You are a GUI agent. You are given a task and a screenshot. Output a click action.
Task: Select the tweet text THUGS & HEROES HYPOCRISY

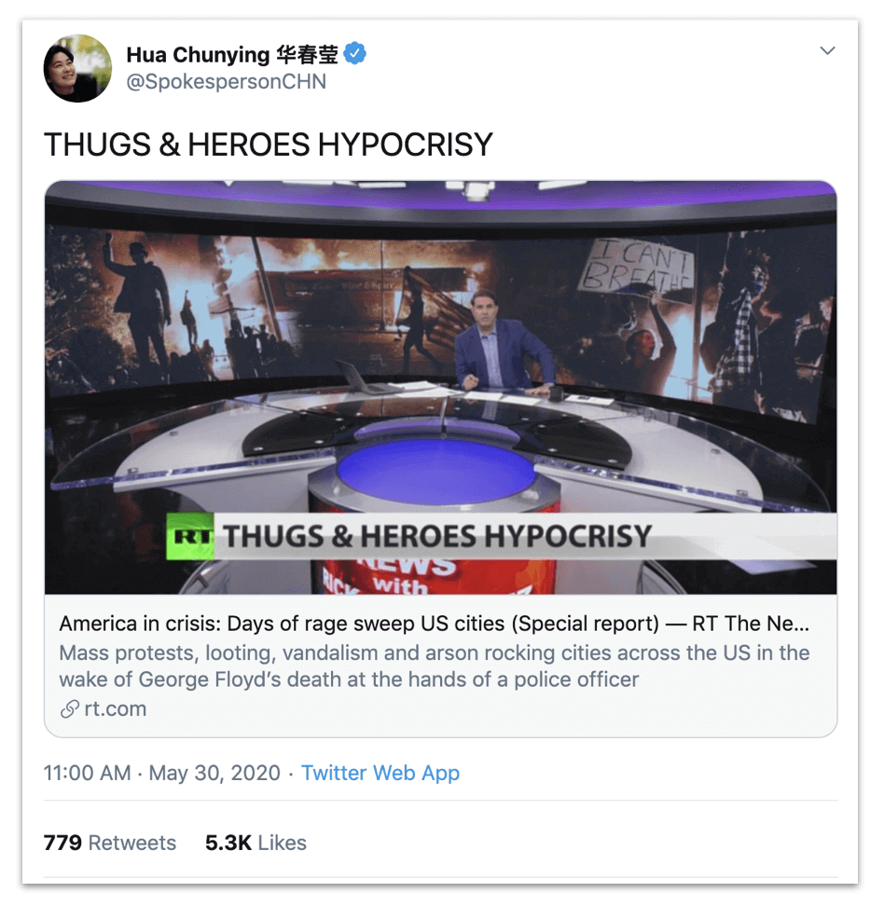[269, 144]
